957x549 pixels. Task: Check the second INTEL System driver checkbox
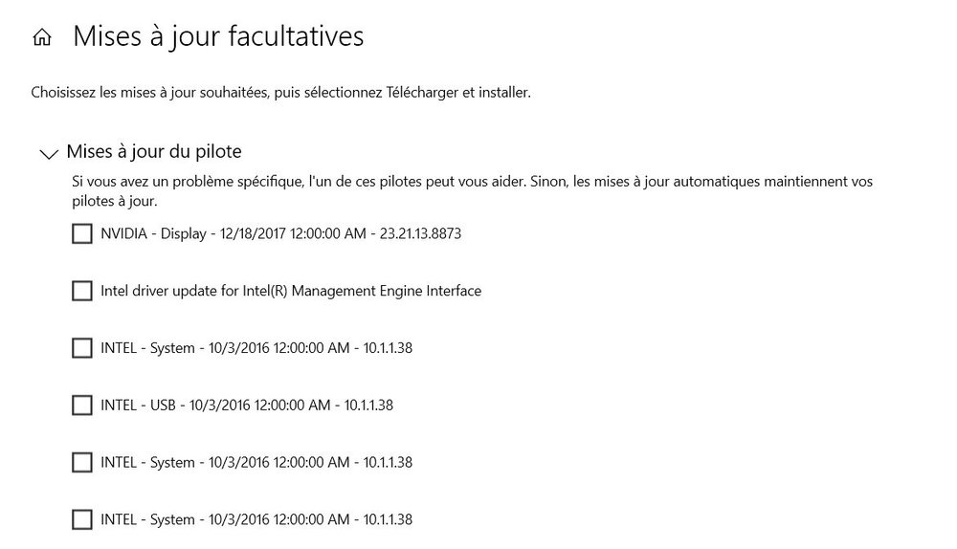click(x=82, y=463)
